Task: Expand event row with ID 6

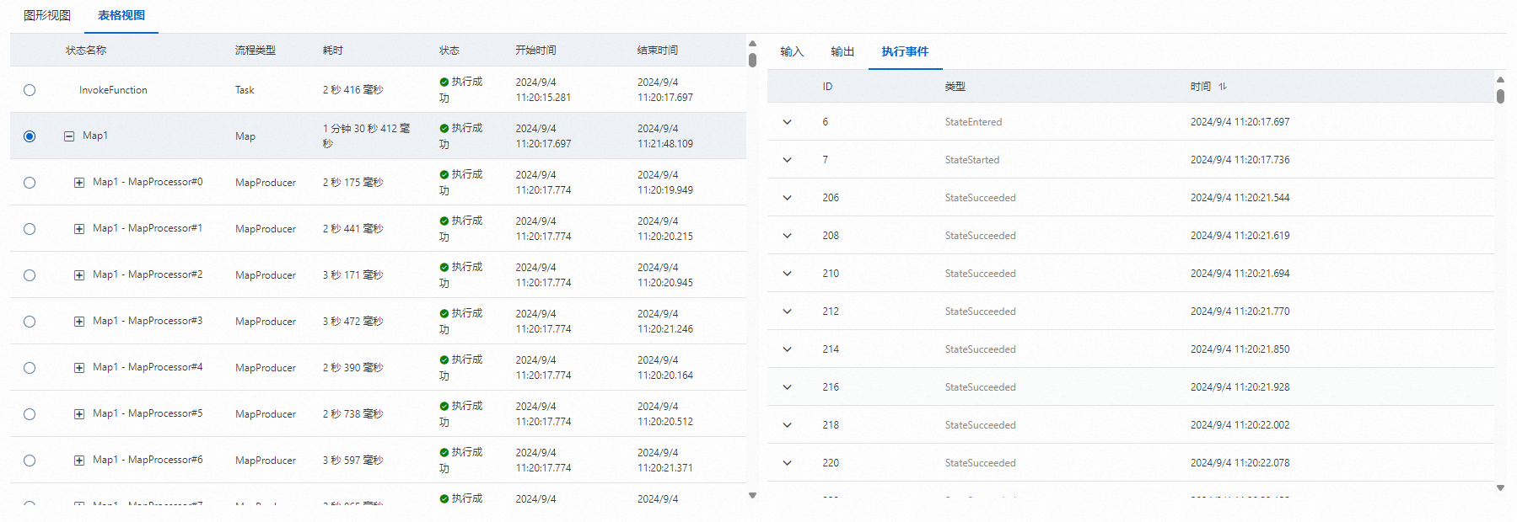Action: coord(787,122)
